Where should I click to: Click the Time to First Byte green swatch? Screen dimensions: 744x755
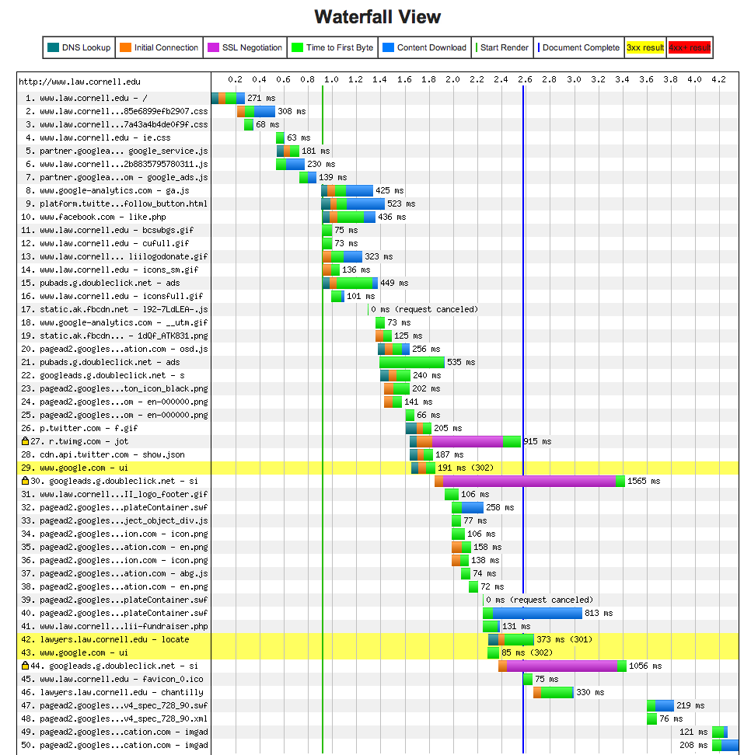click(297, 47)
